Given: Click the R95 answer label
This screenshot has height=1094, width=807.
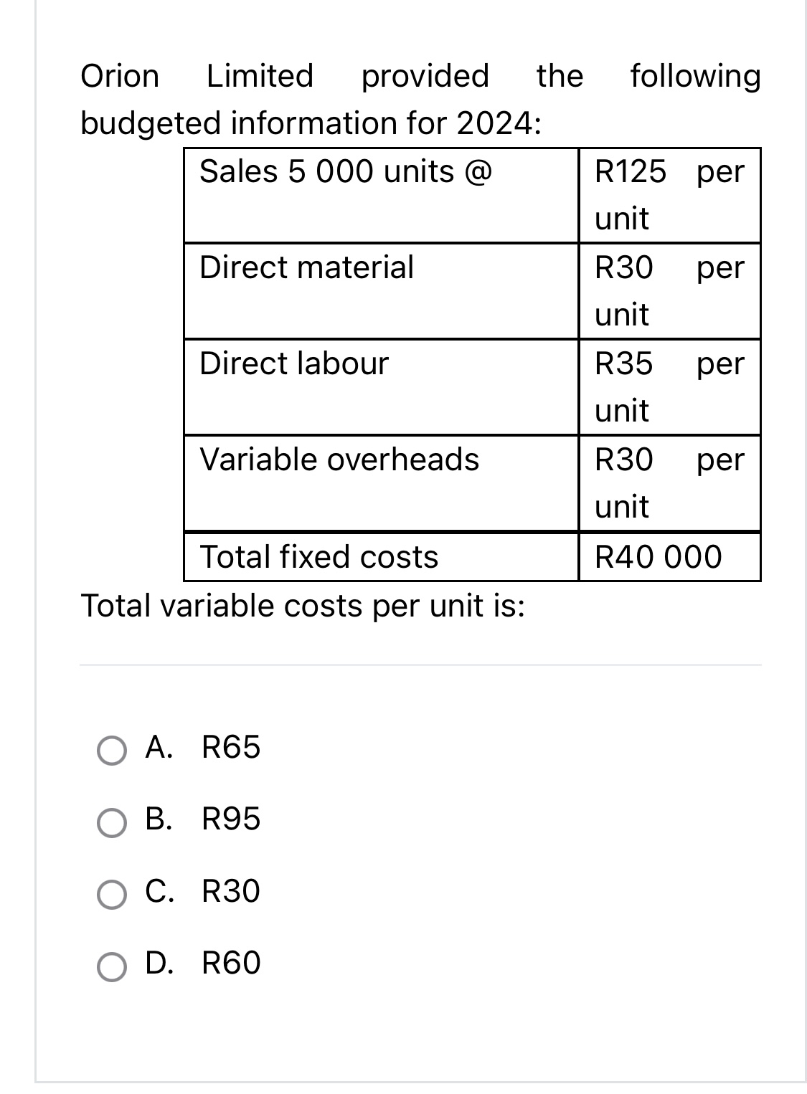Looking at the screenshot, I should coord(231,819).
